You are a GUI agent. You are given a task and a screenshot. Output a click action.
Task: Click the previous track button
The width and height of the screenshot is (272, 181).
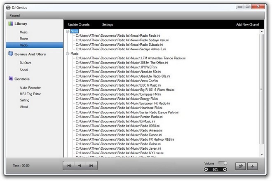[69, 166]
